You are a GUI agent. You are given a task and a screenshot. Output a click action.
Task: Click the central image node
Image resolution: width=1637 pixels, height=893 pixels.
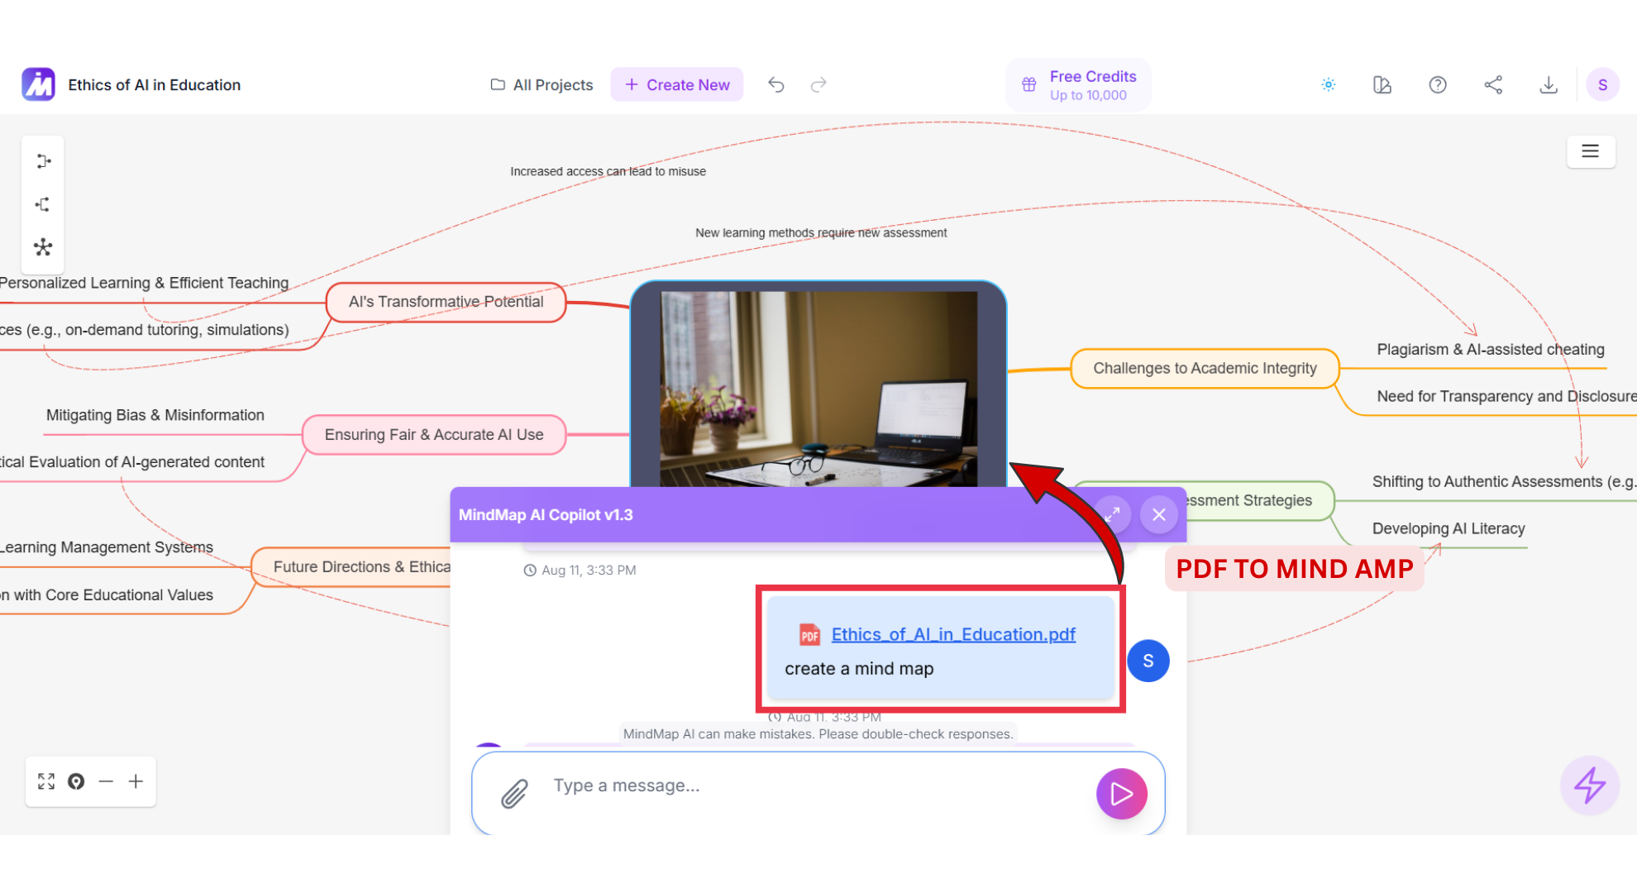tap(818, 384)
